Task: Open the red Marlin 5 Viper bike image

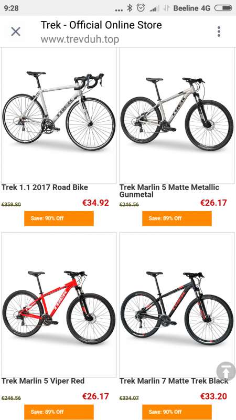Action: 59,304
